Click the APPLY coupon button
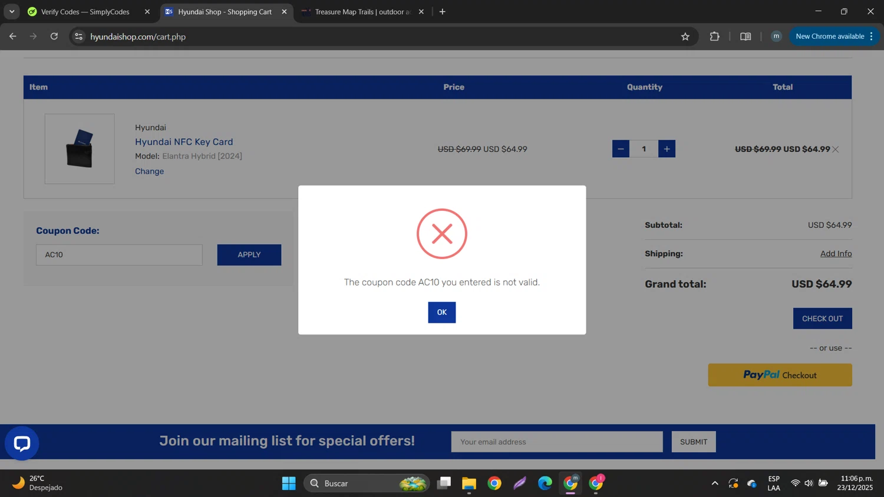Screen dimensions: 884x497 (249, 254)
